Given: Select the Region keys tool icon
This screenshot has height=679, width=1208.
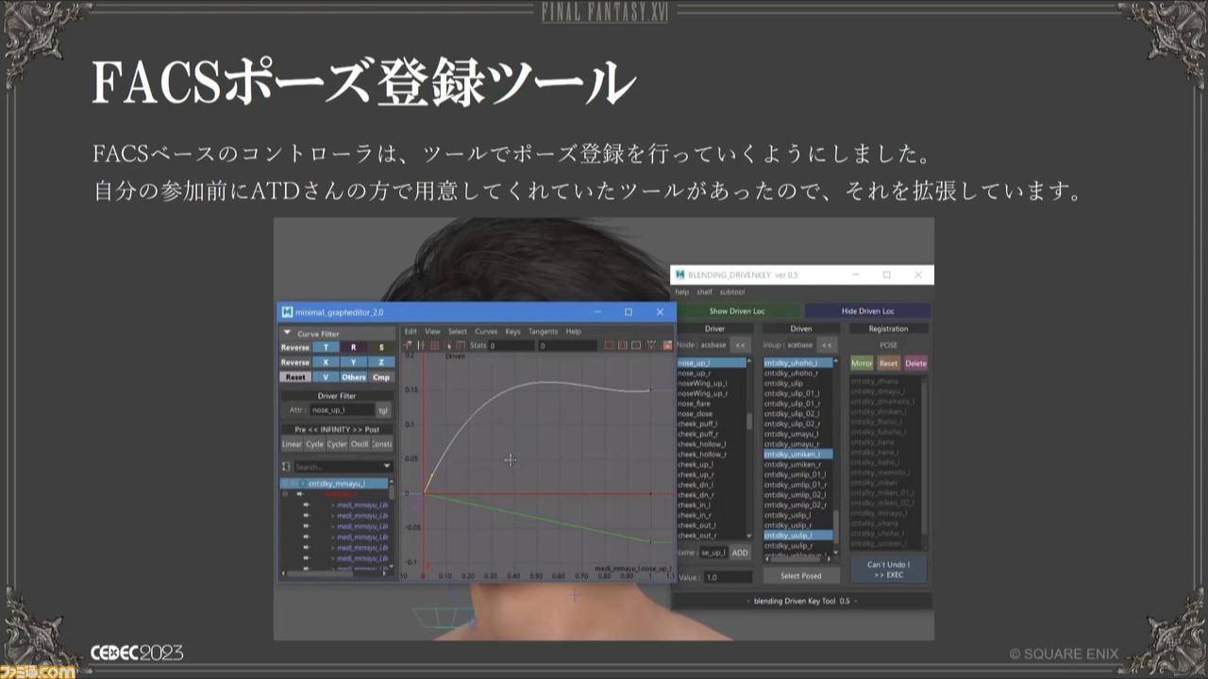Looking at the screenshot, I should 447,345.
